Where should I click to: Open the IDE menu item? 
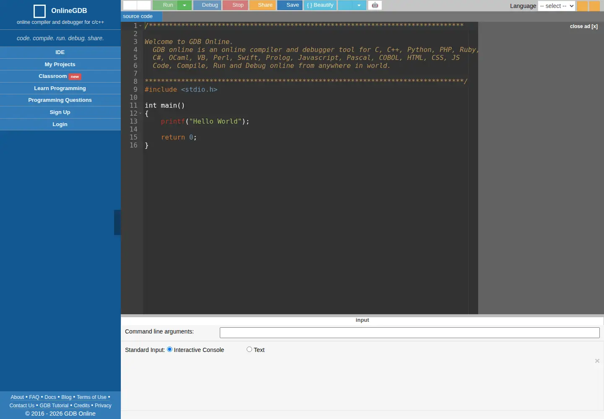[x=60, y=52]
